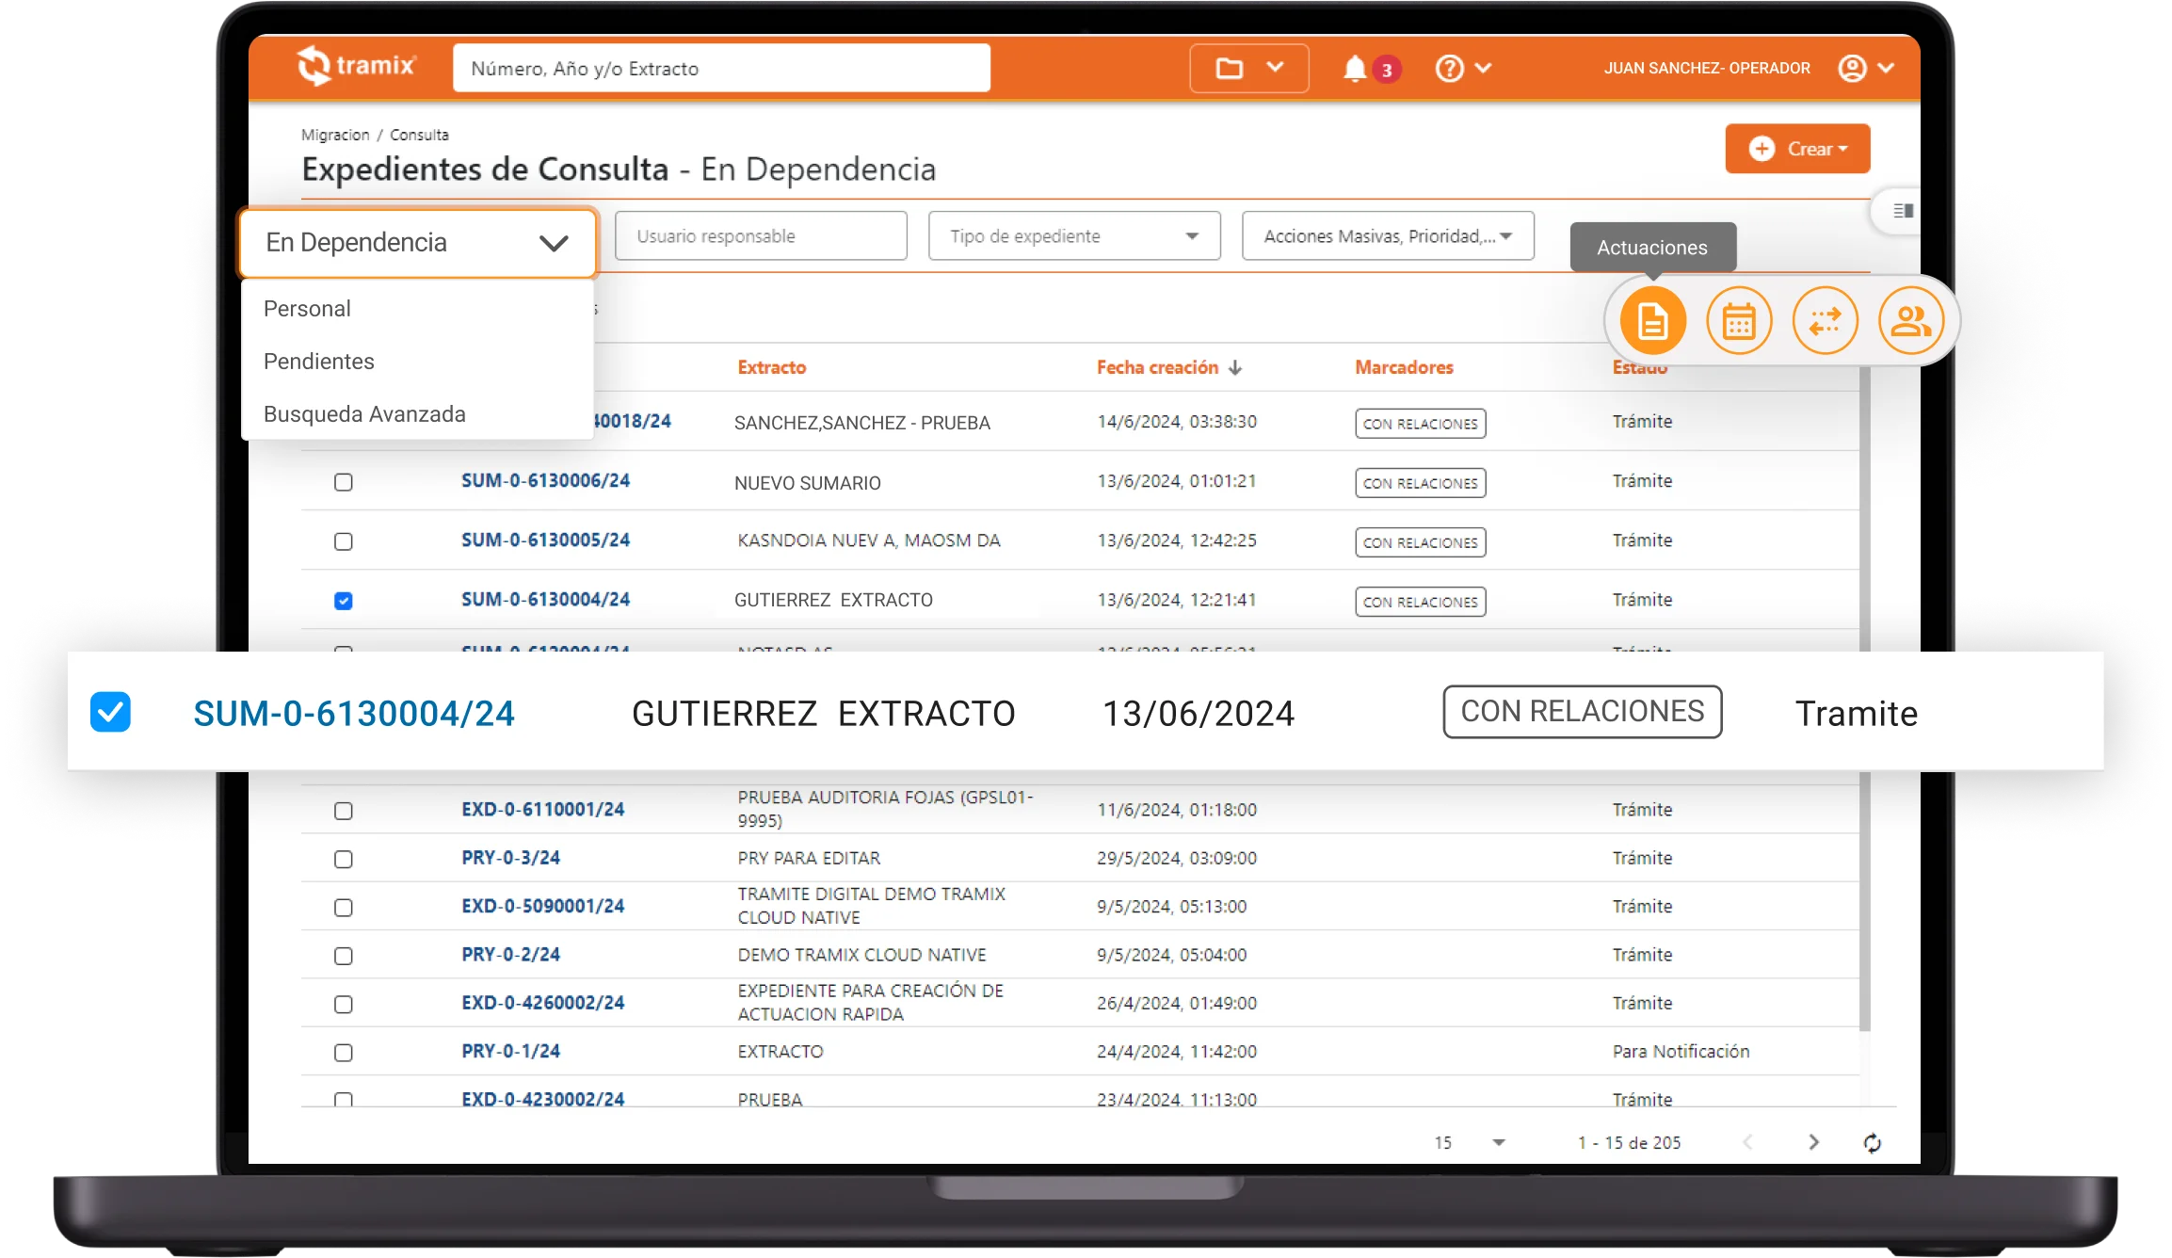The height and width of the screenshot is (1258, 2172).
Task: Click the Número, Año y/o Extracto search field
Action: pyautogui.click(x=720, y=68)
